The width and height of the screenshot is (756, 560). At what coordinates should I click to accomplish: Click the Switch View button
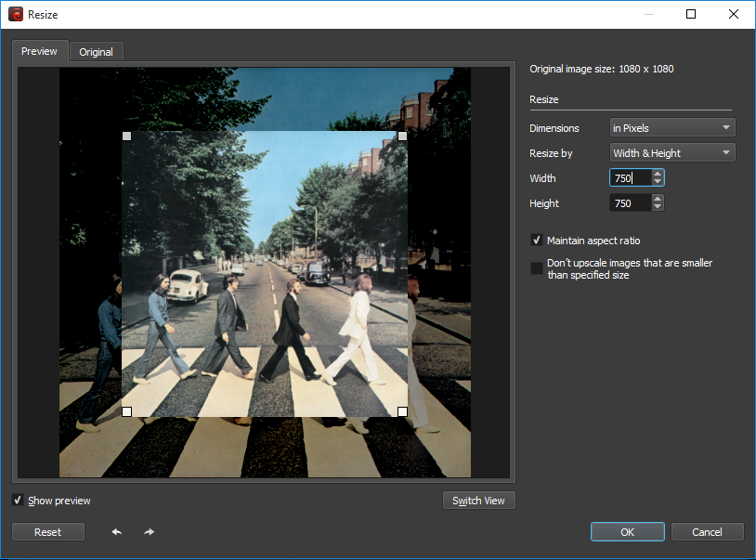tap(478, 501)
